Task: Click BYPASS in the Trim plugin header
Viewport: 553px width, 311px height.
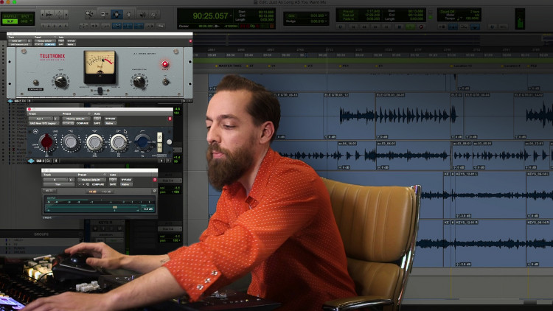Action: coord(126,180)
